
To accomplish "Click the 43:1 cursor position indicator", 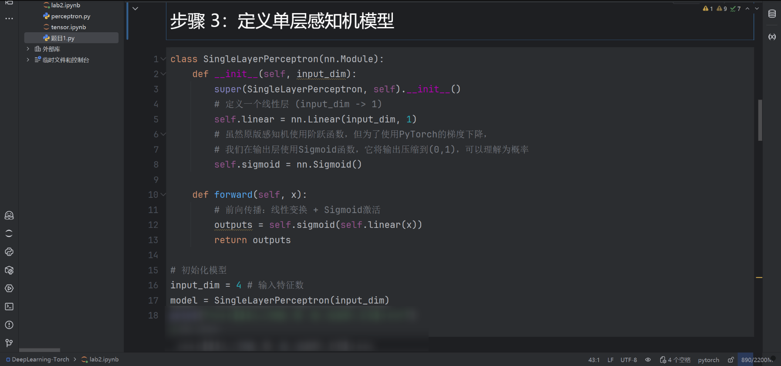I will [594, 360].
